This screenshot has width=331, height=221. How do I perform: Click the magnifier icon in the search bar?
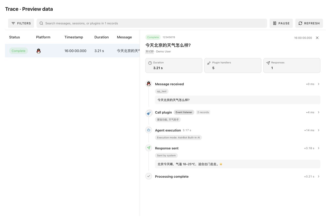coord(41,23)
